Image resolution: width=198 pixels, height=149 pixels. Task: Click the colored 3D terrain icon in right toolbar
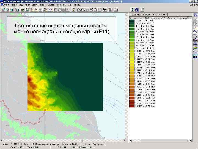(x=195, y=47)
